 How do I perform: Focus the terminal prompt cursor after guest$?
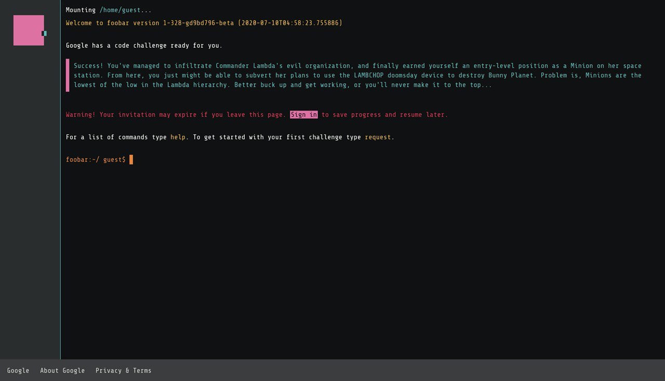click(x=131, y=159)
